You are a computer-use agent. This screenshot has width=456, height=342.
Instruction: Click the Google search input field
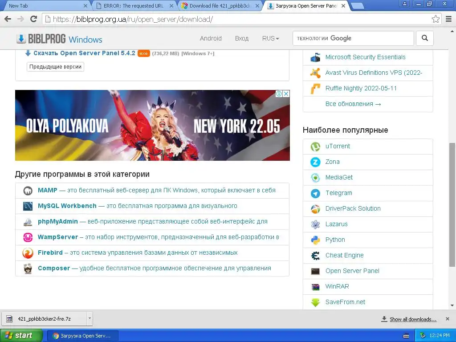[x=353, y=38]
